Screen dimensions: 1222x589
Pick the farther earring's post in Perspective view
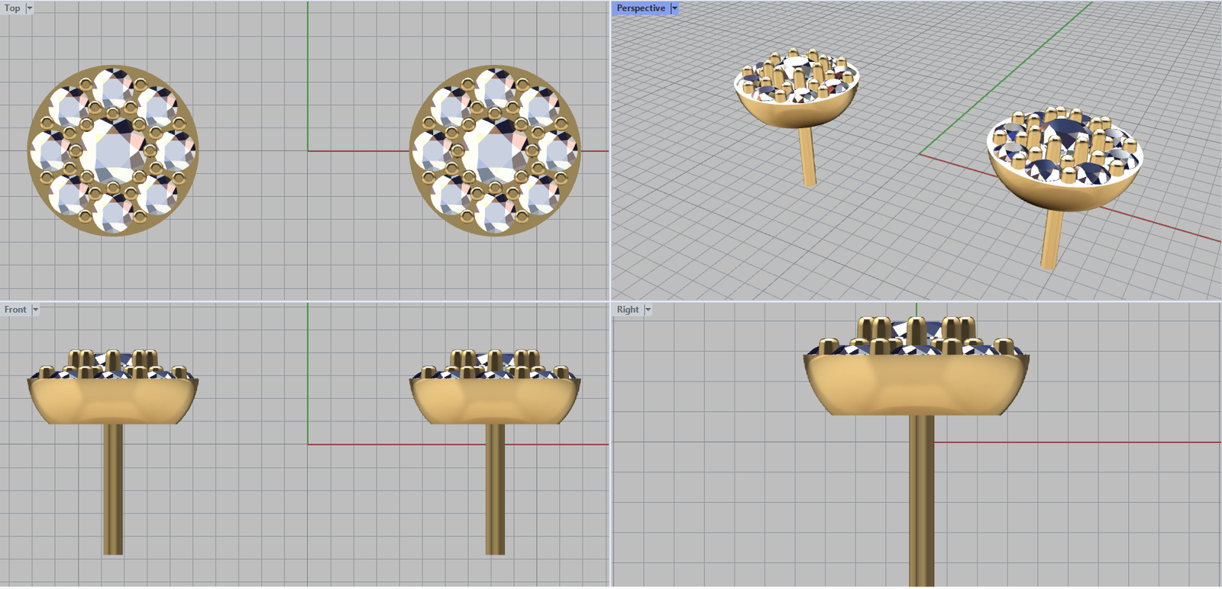point(807,156)
